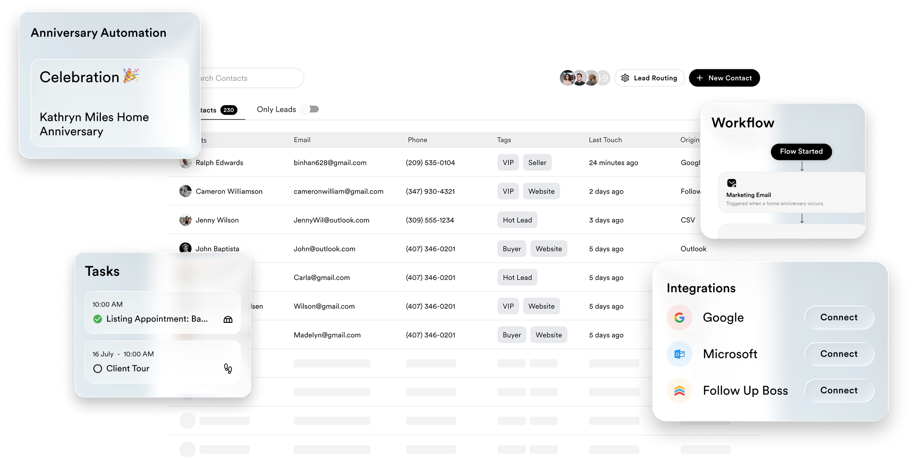The image size is (911, 461).
Task: Sort by the Last Touch column header
Action: click(605, 140)
